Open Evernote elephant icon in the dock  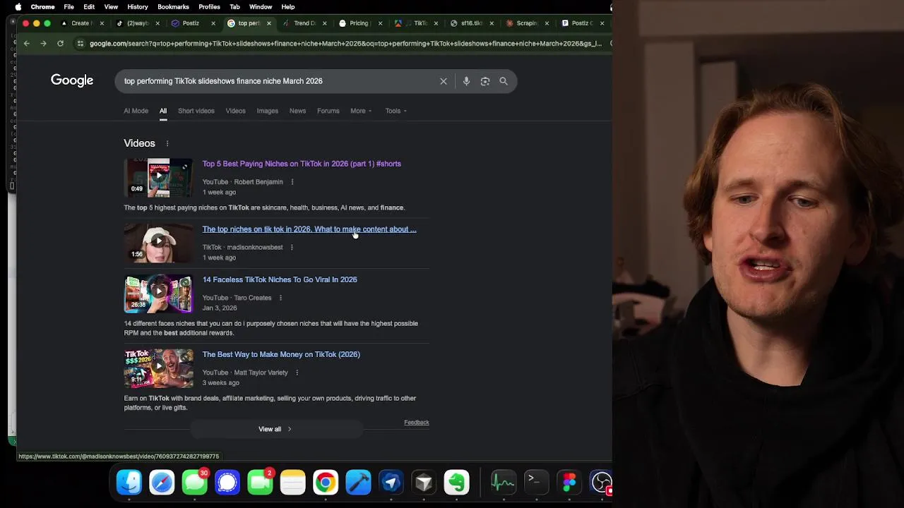pyautogui.click(x=457, y=483)
